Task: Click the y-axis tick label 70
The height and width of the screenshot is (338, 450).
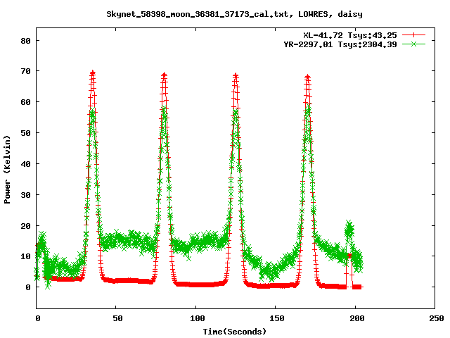Action: pyautogui.click(x=25, y=71)
